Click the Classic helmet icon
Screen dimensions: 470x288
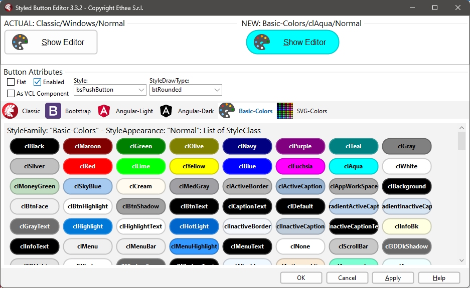(x=10, y=111)
